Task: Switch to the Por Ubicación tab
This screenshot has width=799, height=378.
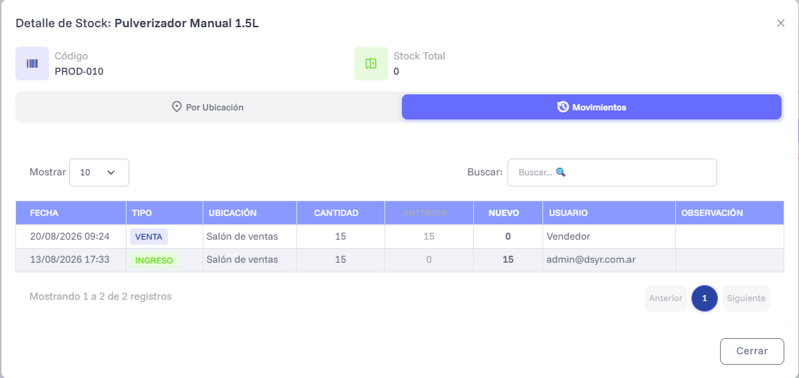Action: pos(208,107)
